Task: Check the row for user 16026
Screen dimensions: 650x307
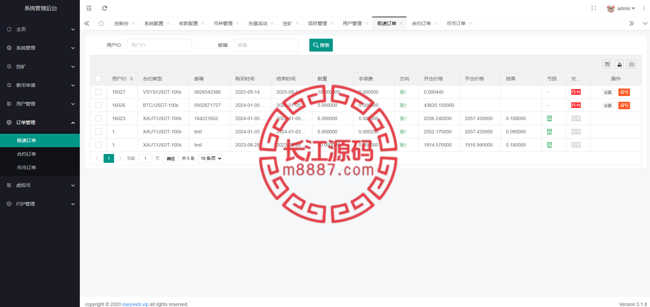Action: pos(98,105)
